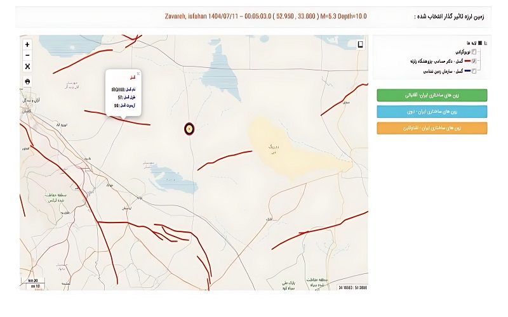Close the fault info popup
Screen dimensions: 508x317
coord(138,74)
